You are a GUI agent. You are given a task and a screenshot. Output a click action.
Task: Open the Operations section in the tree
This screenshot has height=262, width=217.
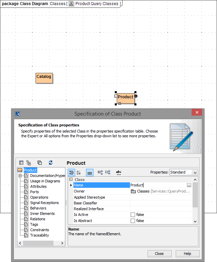(x=39, y=197)
